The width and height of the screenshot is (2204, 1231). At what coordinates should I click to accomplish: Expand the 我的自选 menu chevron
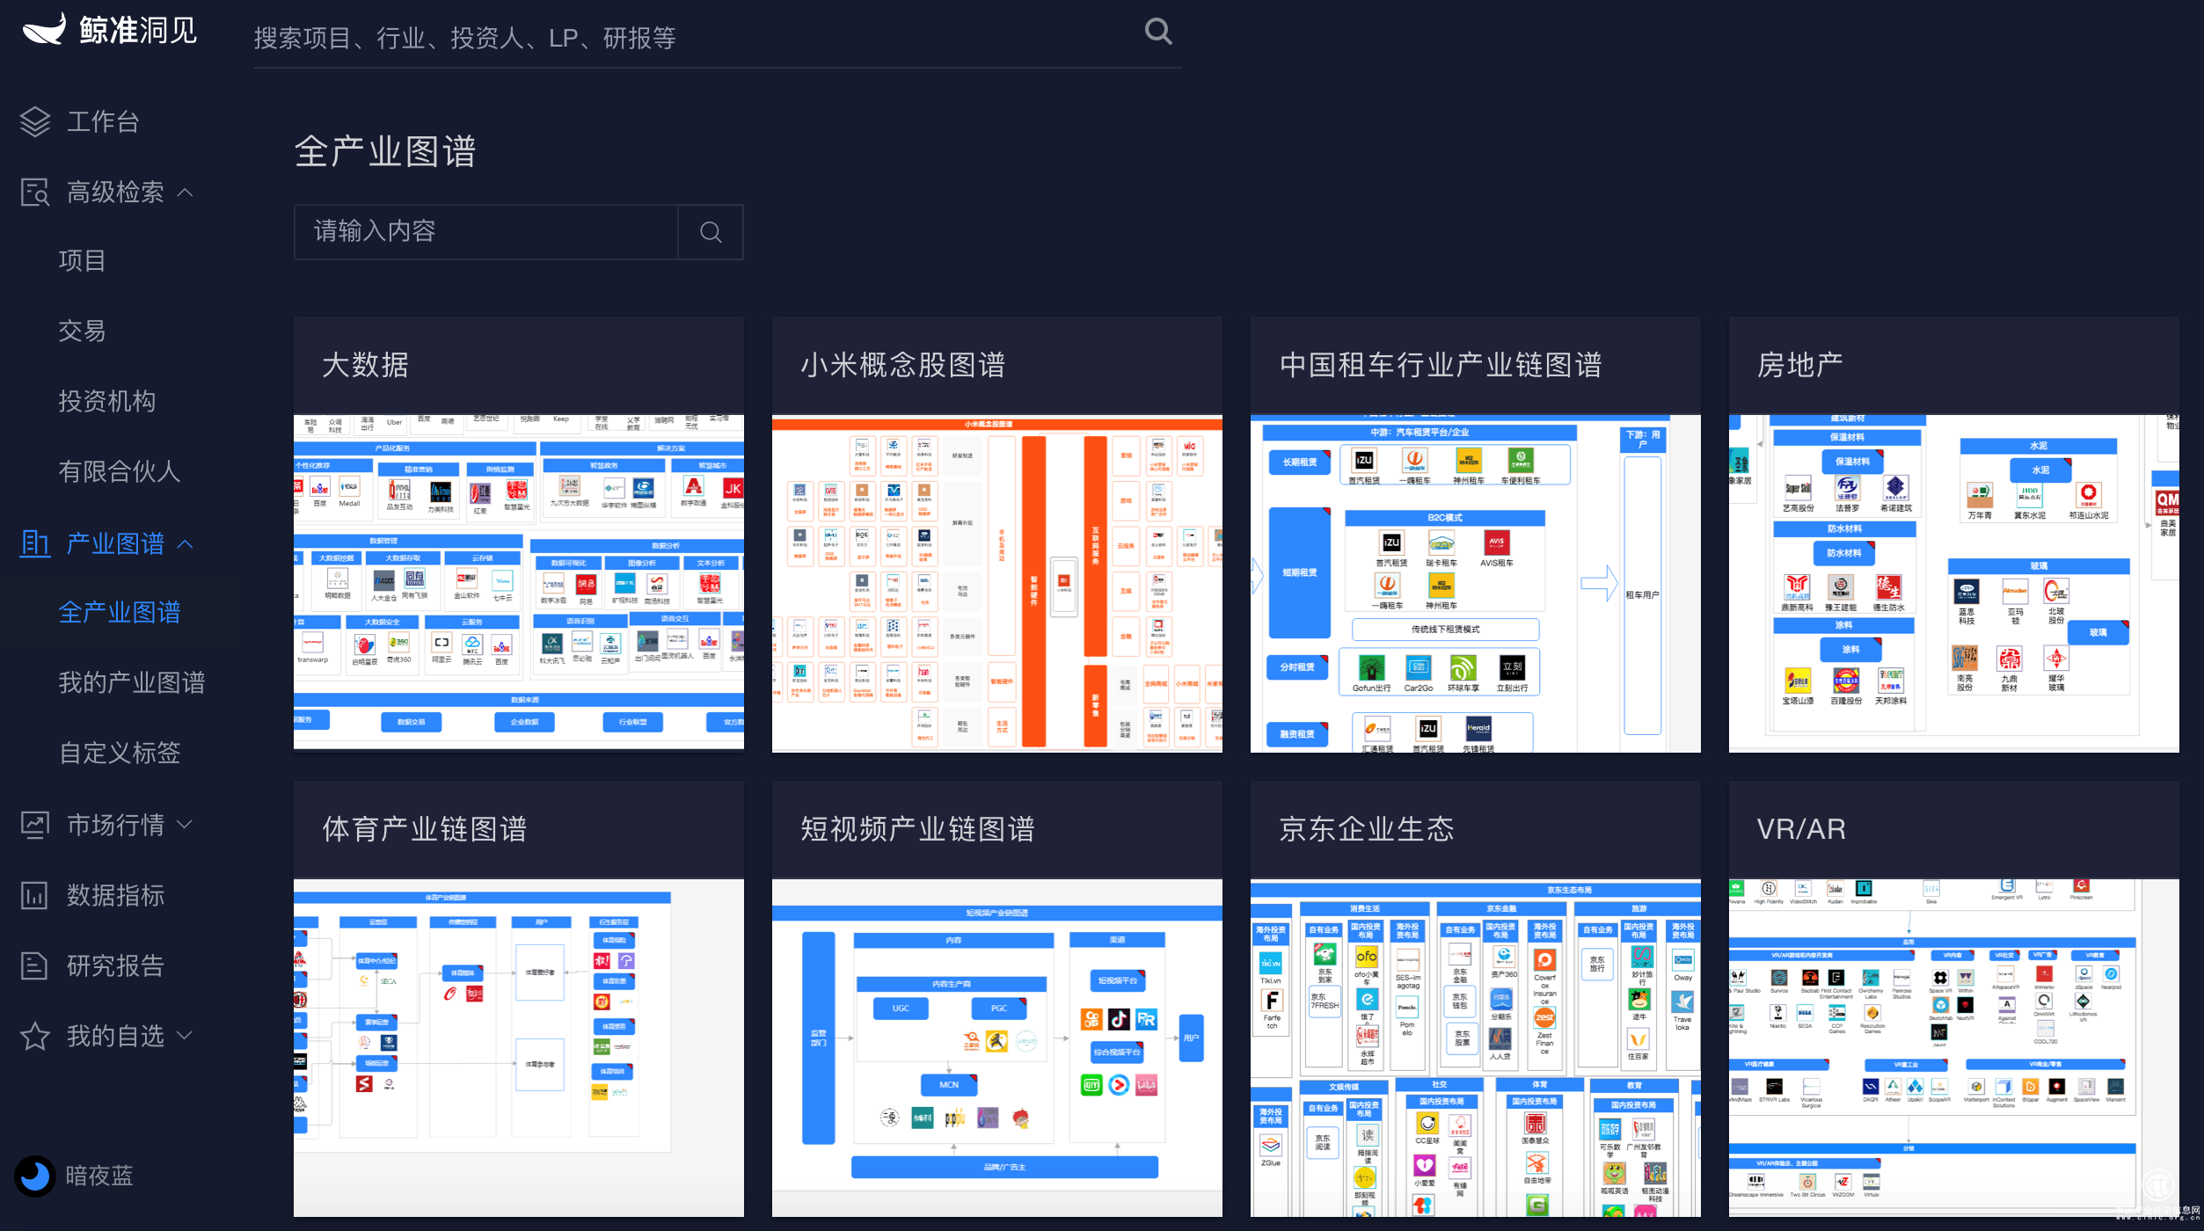click(185, 1036)
